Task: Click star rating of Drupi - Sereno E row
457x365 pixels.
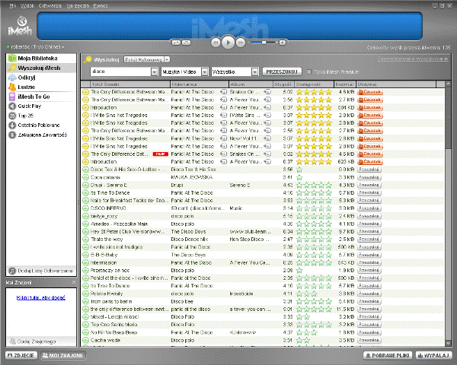Action: click(314, 185)
